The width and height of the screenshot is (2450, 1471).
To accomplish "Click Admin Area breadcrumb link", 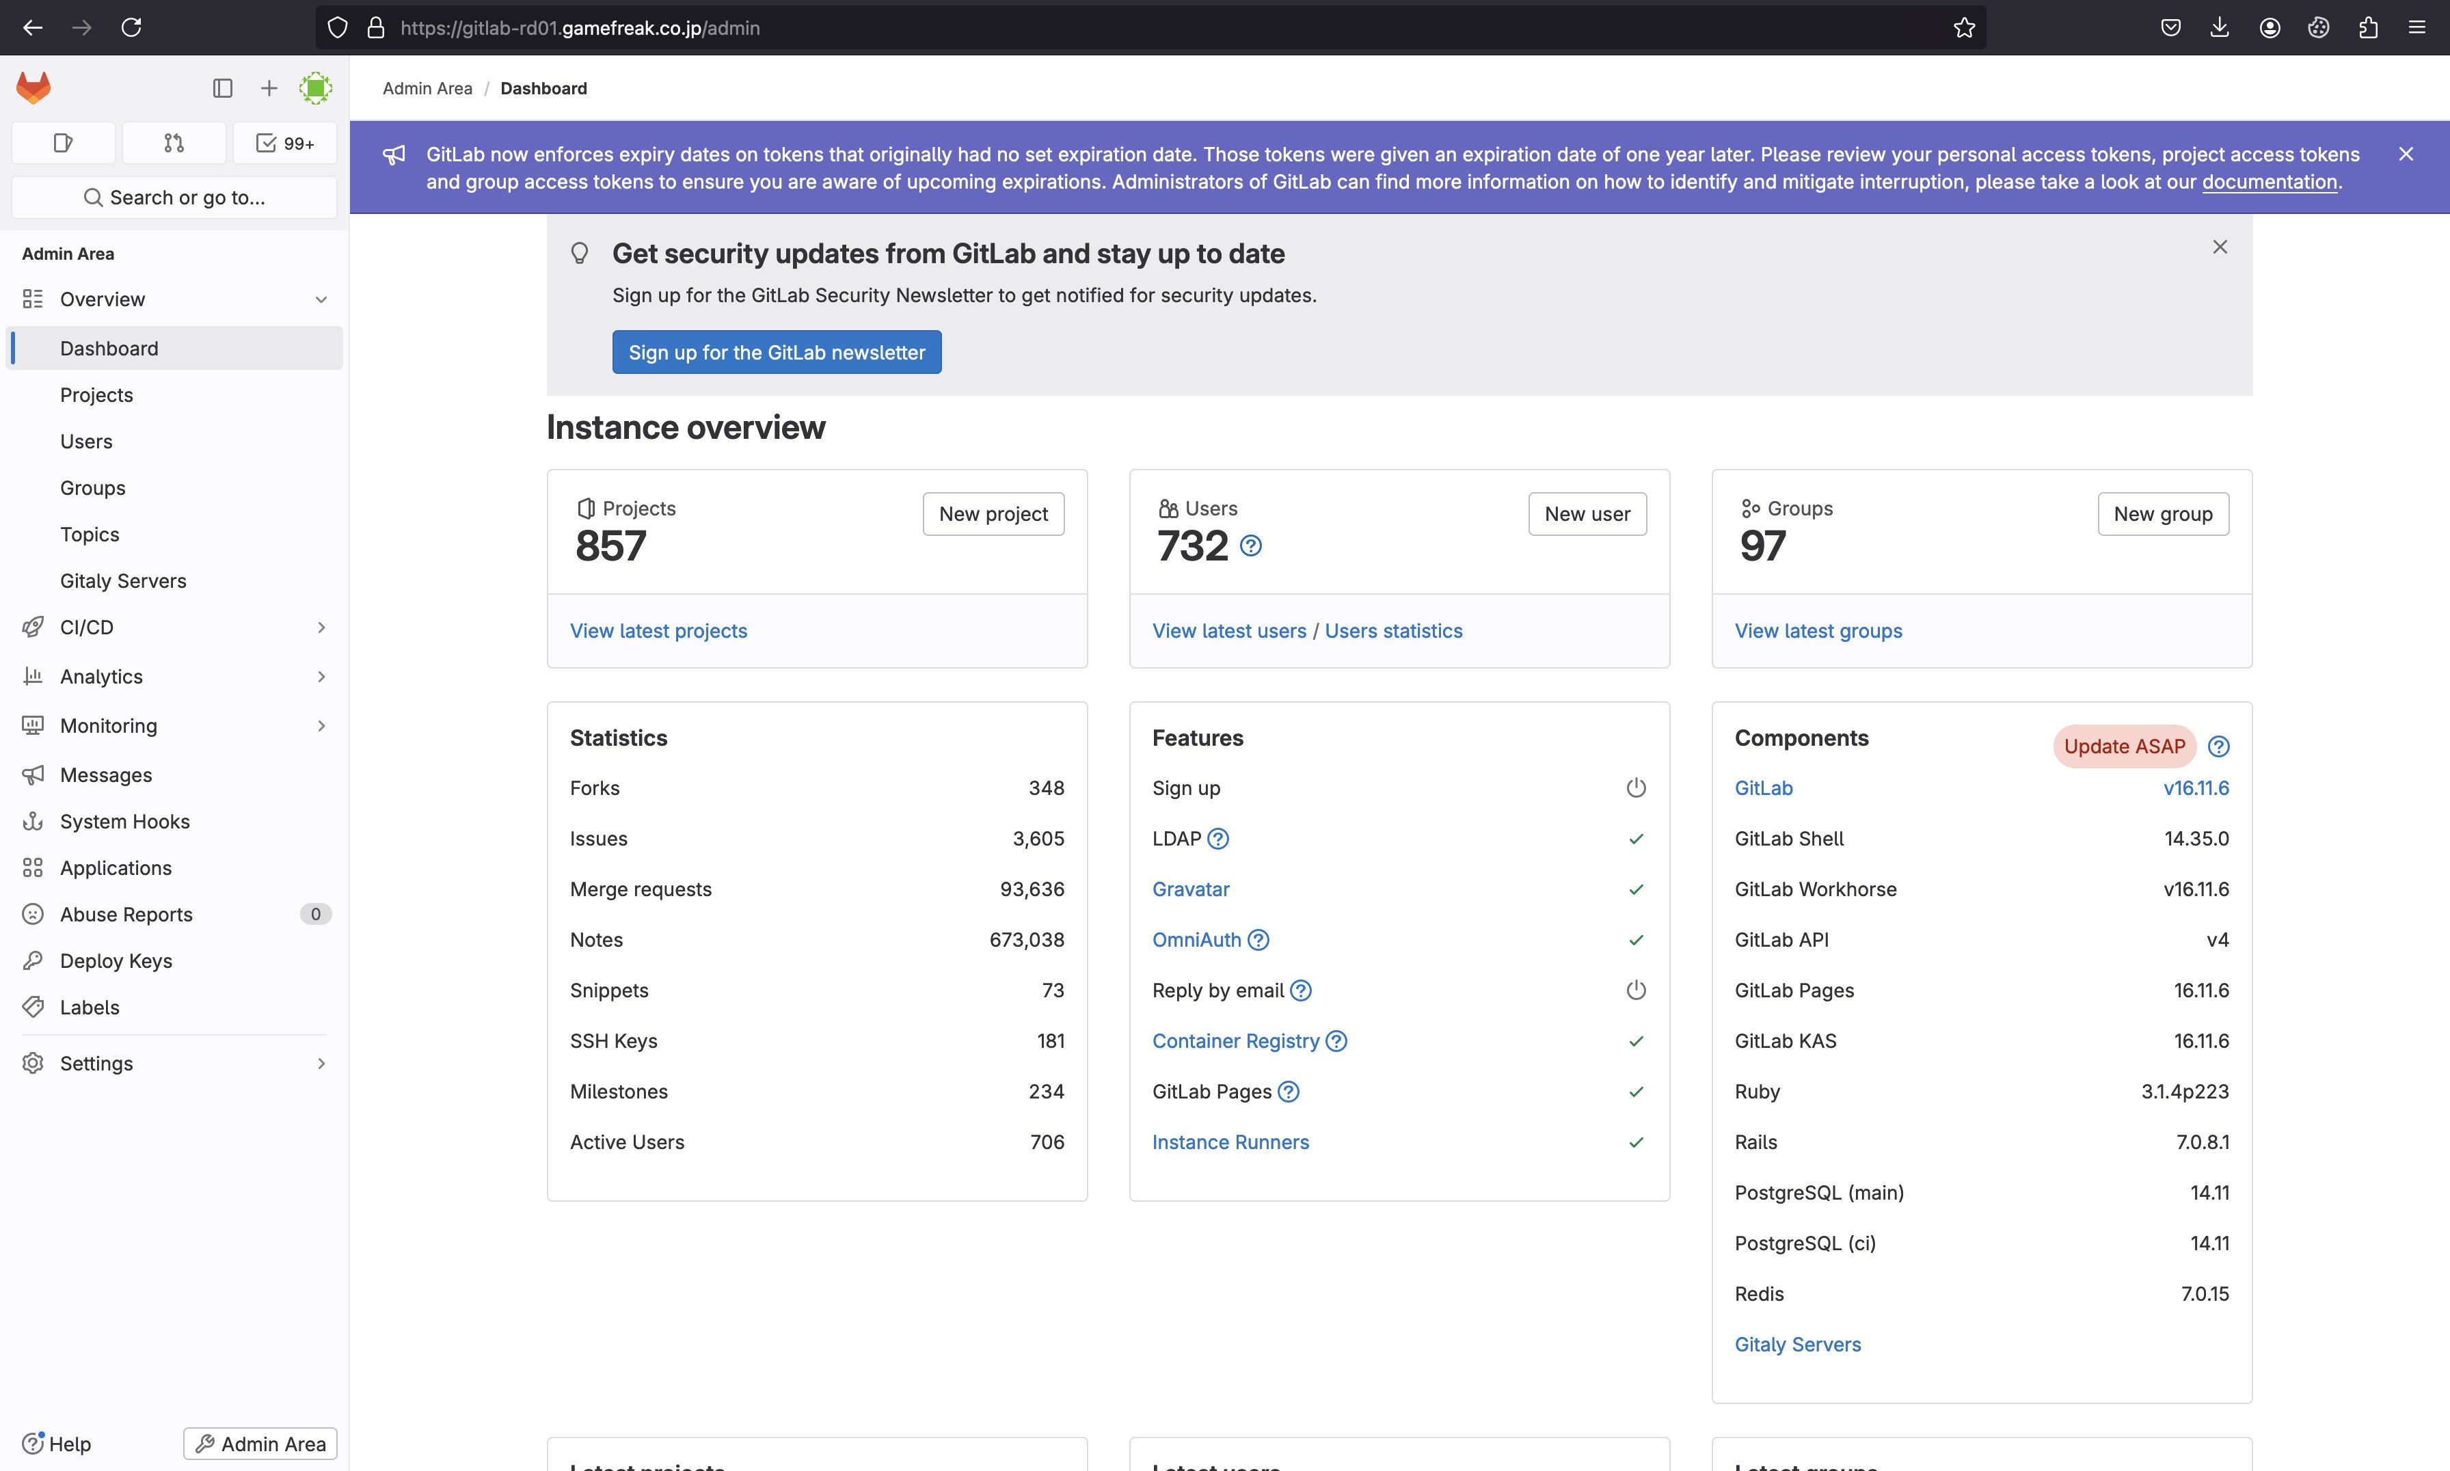I will click(x=427, y=88).
